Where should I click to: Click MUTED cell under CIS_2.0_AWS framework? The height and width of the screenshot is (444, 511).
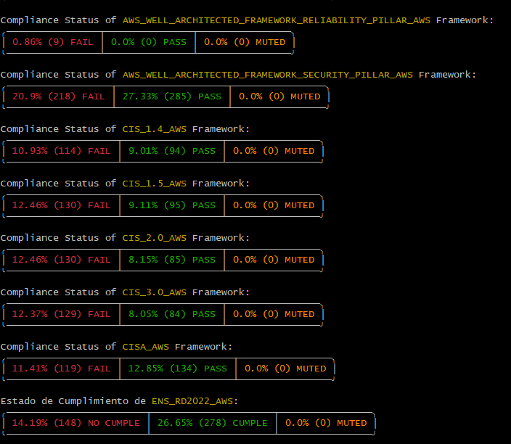coord(274,260)
